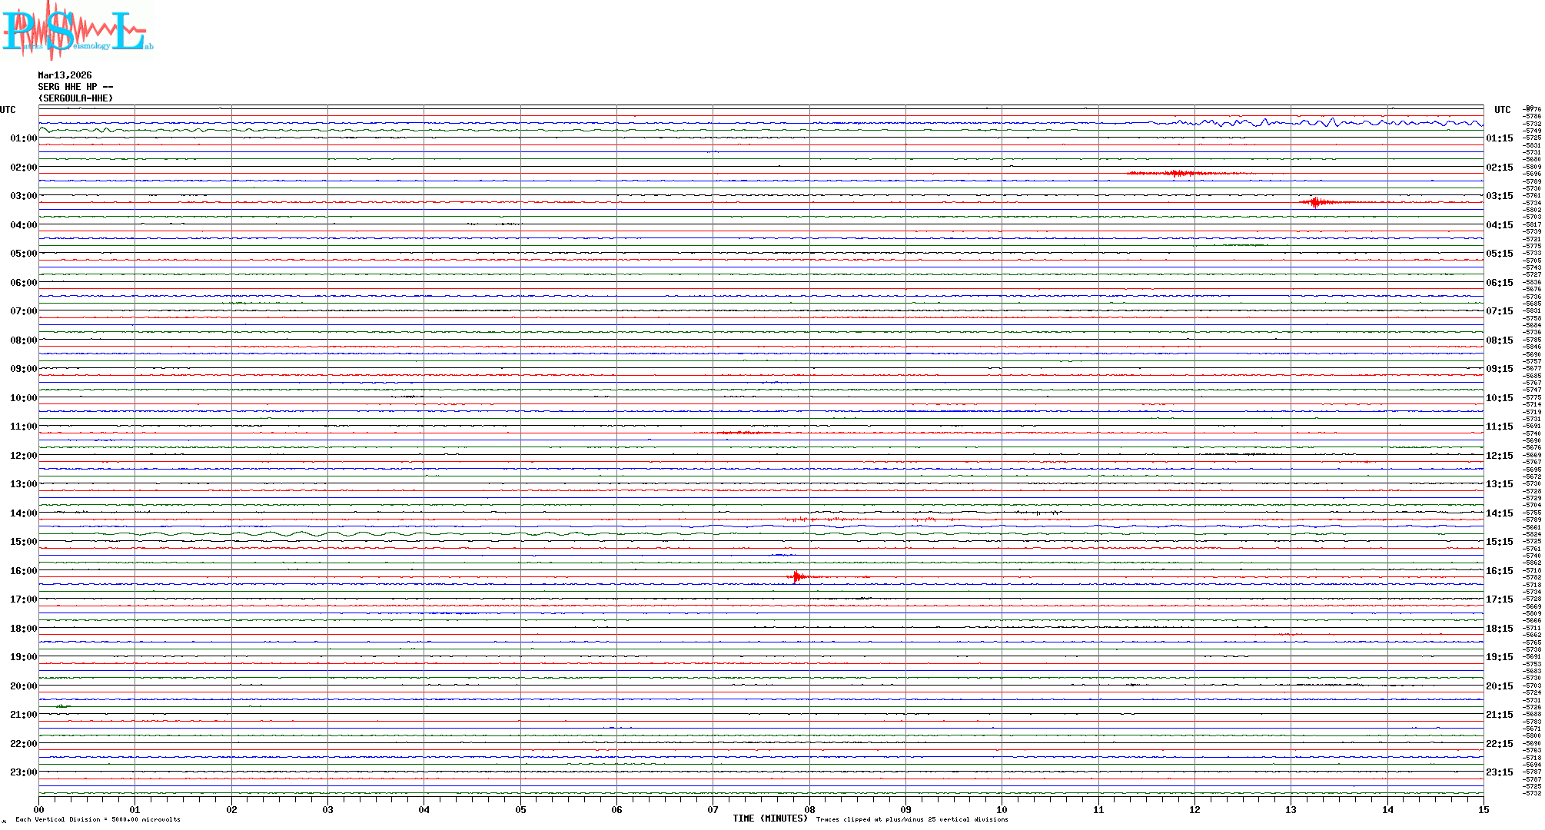Click the red tremor near minute 12 on the 02:15 trace
Image resolution: width=1545 pixels, height=830 pixels.
pos(1180,174)
